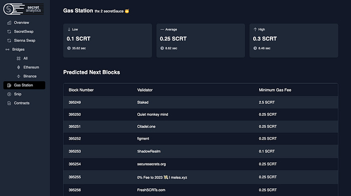Open the Overview page
Viewport: 351px width, 196px height.
22,22
